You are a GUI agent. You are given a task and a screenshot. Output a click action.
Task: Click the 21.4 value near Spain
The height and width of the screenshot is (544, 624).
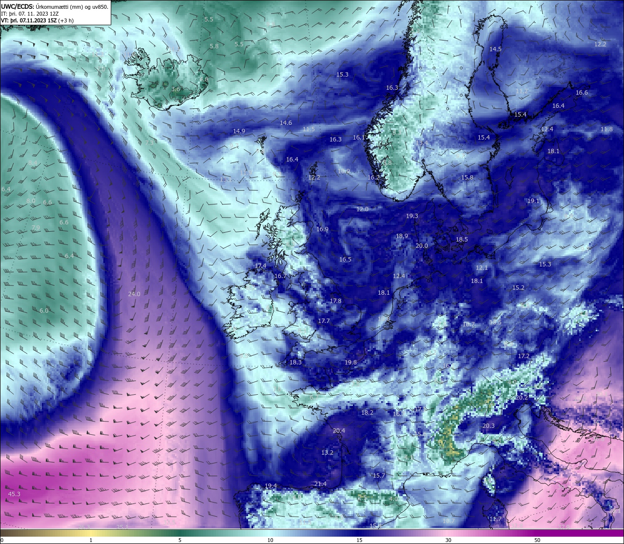(x=320, y=484)
